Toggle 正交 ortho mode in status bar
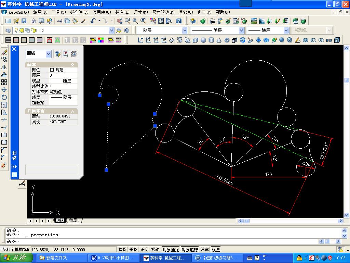The width and height of the screenshot is (350, 263). (x=144, y=250)
